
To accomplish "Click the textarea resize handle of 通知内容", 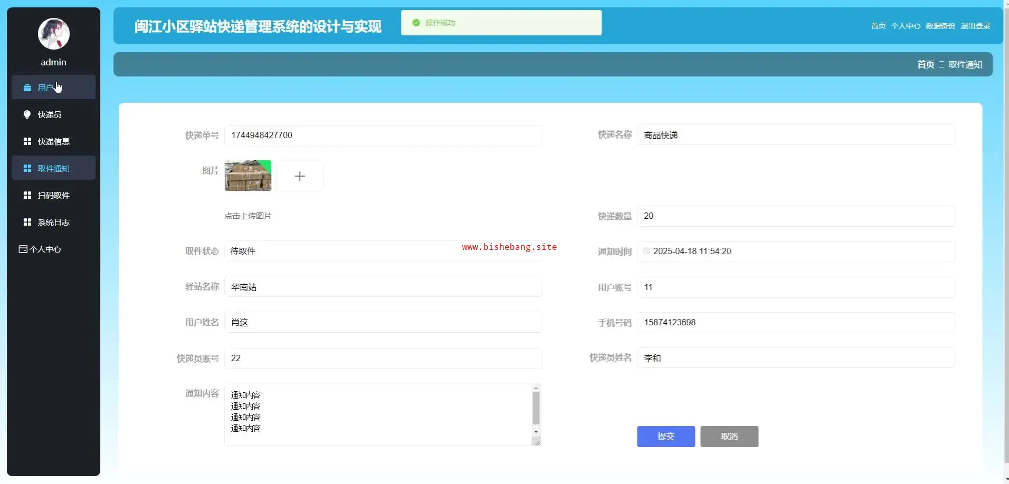I will coord(537,442).
